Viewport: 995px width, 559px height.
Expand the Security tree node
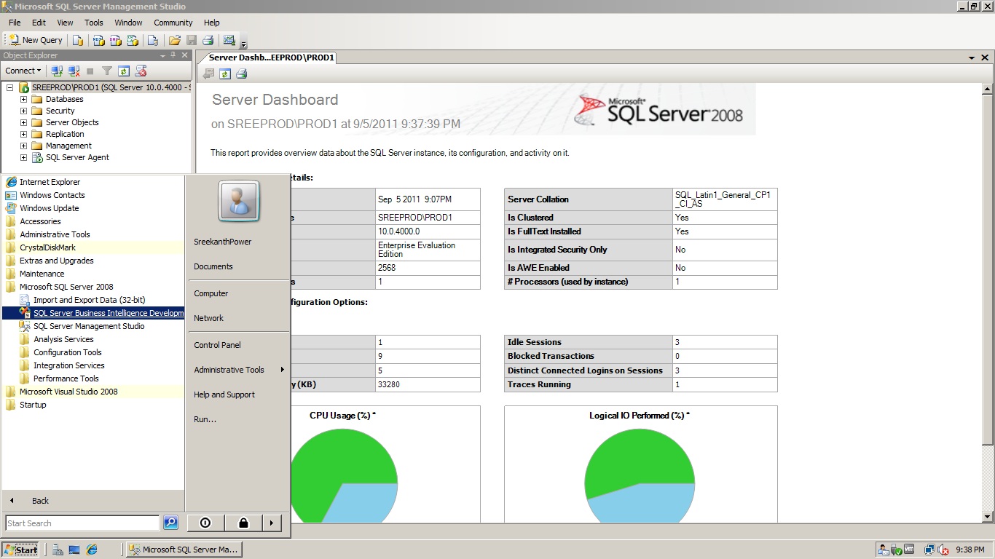tap(23, 111)
